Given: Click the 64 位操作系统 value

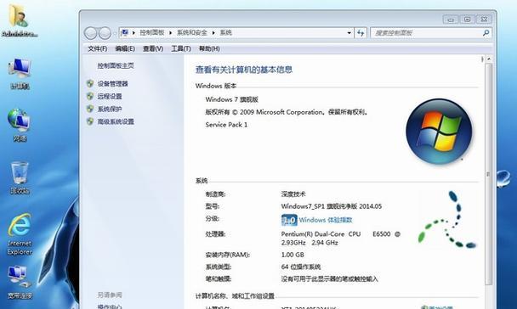Looking at the screenshot, I should (301, 267).
